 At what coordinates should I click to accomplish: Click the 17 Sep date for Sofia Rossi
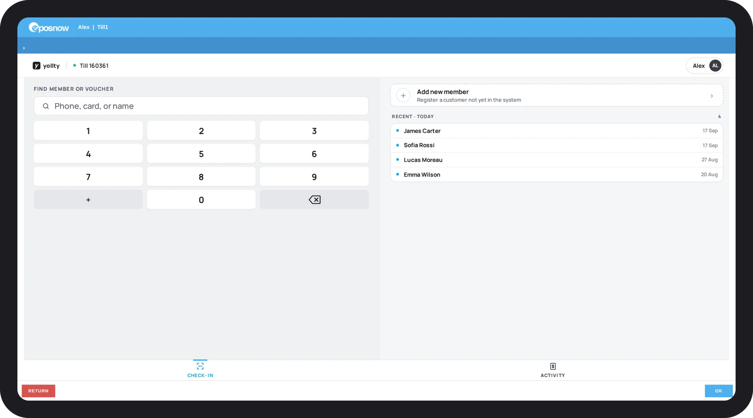[710, 145]
